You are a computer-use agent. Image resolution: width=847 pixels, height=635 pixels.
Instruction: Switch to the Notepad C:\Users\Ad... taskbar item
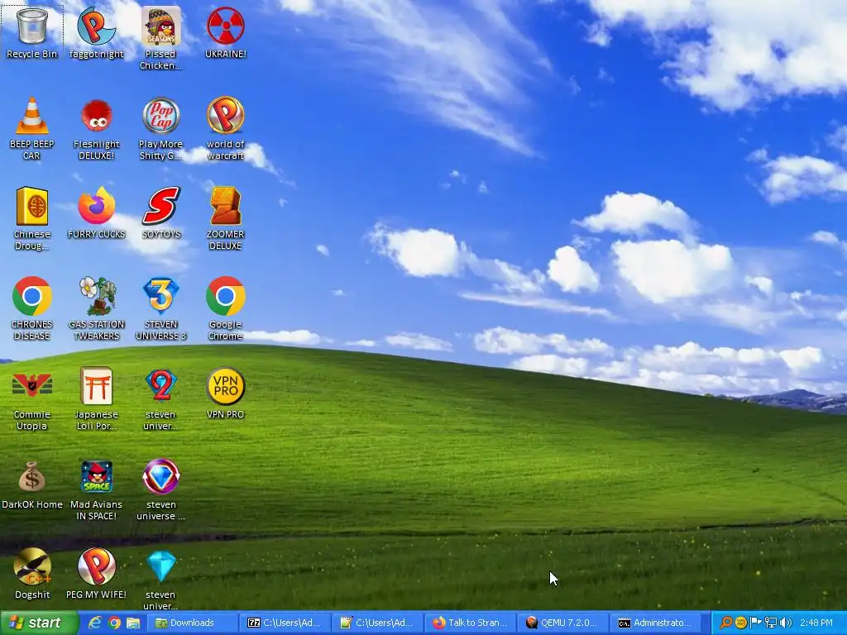pos(377,623)
